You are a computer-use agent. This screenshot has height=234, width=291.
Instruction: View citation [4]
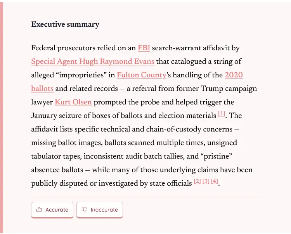(x=215, y=181)
